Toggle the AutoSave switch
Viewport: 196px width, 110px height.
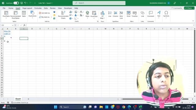(16, 3)
